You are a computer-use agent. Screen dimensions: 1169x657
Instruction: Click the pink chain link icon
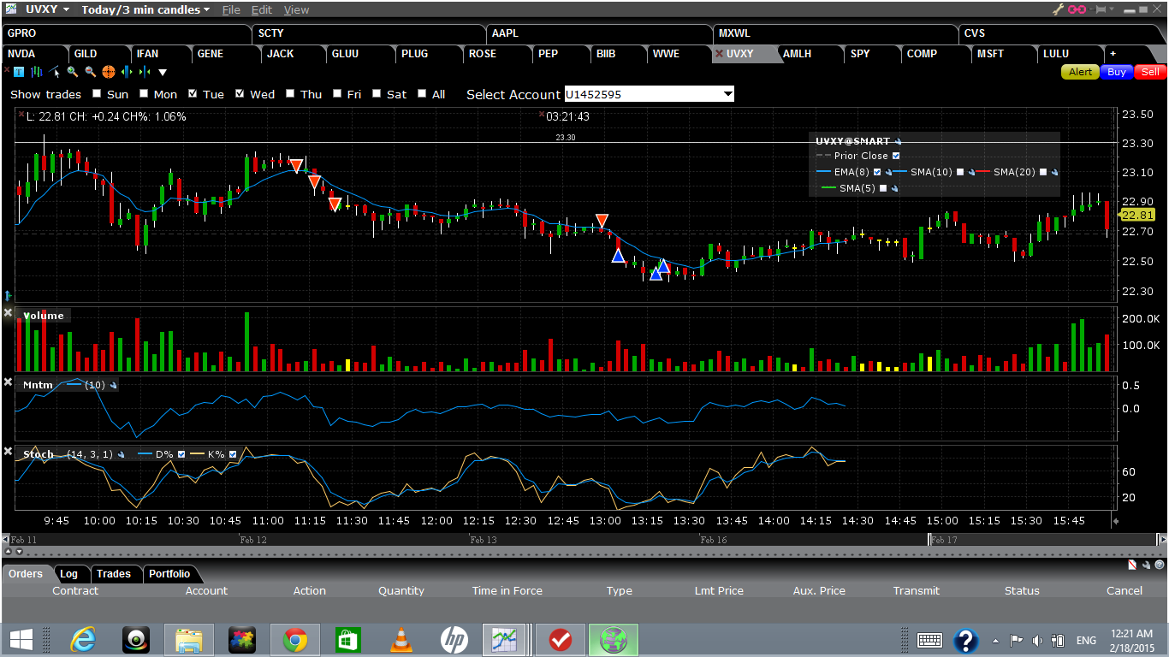point(1077,9)
